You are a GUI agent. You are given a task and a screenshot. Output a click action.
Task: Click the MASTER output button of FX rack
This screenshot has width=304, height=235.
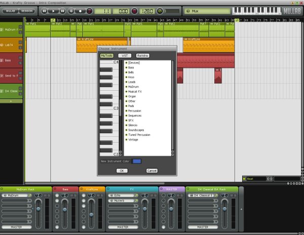123,227
